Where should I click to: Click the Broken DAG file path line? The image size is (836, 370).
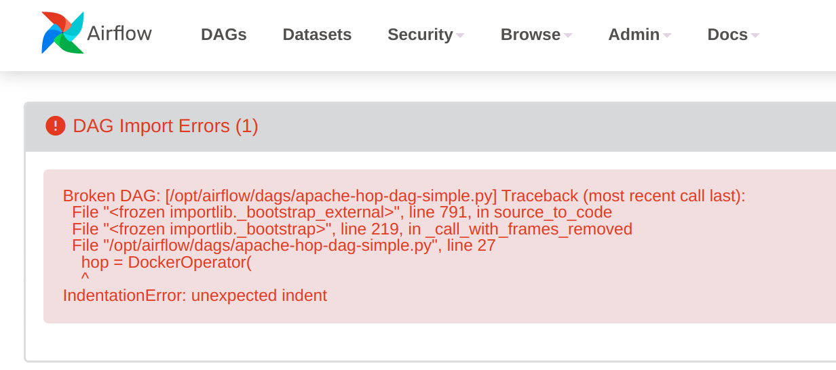[x=404, y=196]
